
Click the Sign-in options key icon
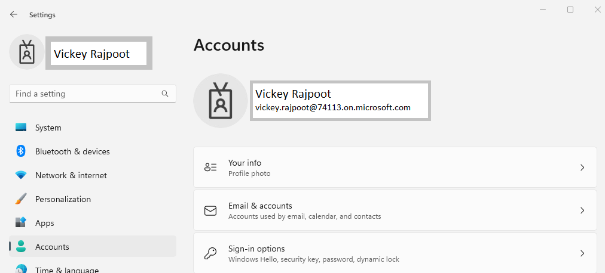point(210,253)
